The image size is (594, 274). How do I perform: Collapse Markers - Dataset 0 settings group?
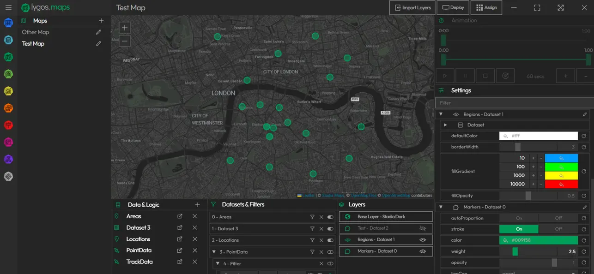[x=441, y=208]
